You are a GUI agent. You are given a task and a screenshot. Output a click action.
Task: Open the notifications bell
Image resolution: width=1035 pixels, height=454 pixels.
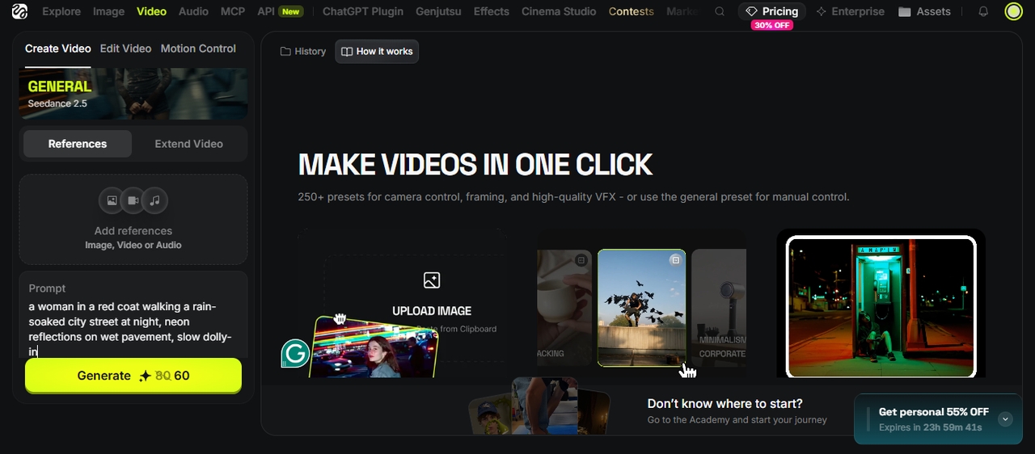[983, 11]
